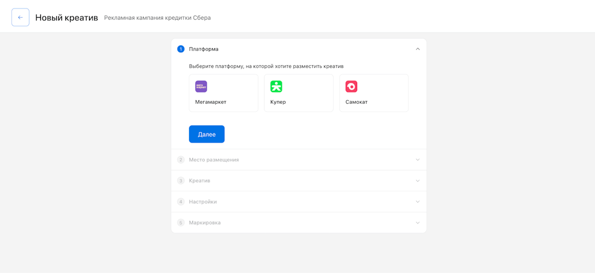Viewport: 595px width, 273px height.
Task: Collapse the Платформа section chevron
Action: click(418, 49)
